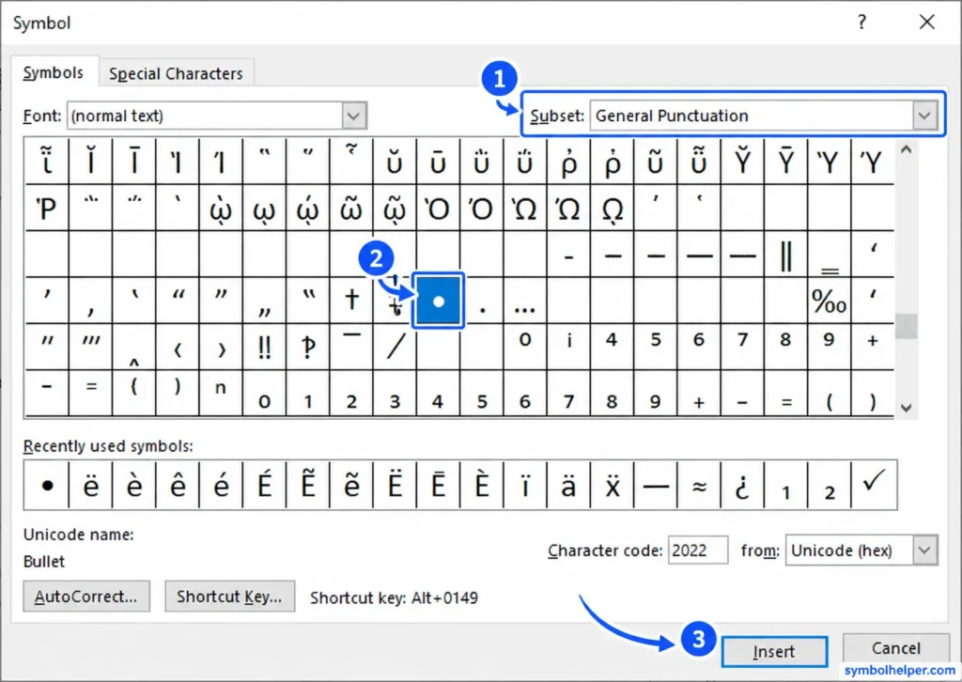The image size is (962, 682).
Task: Close the Symbol dialog with X
Action: (927, 23)
